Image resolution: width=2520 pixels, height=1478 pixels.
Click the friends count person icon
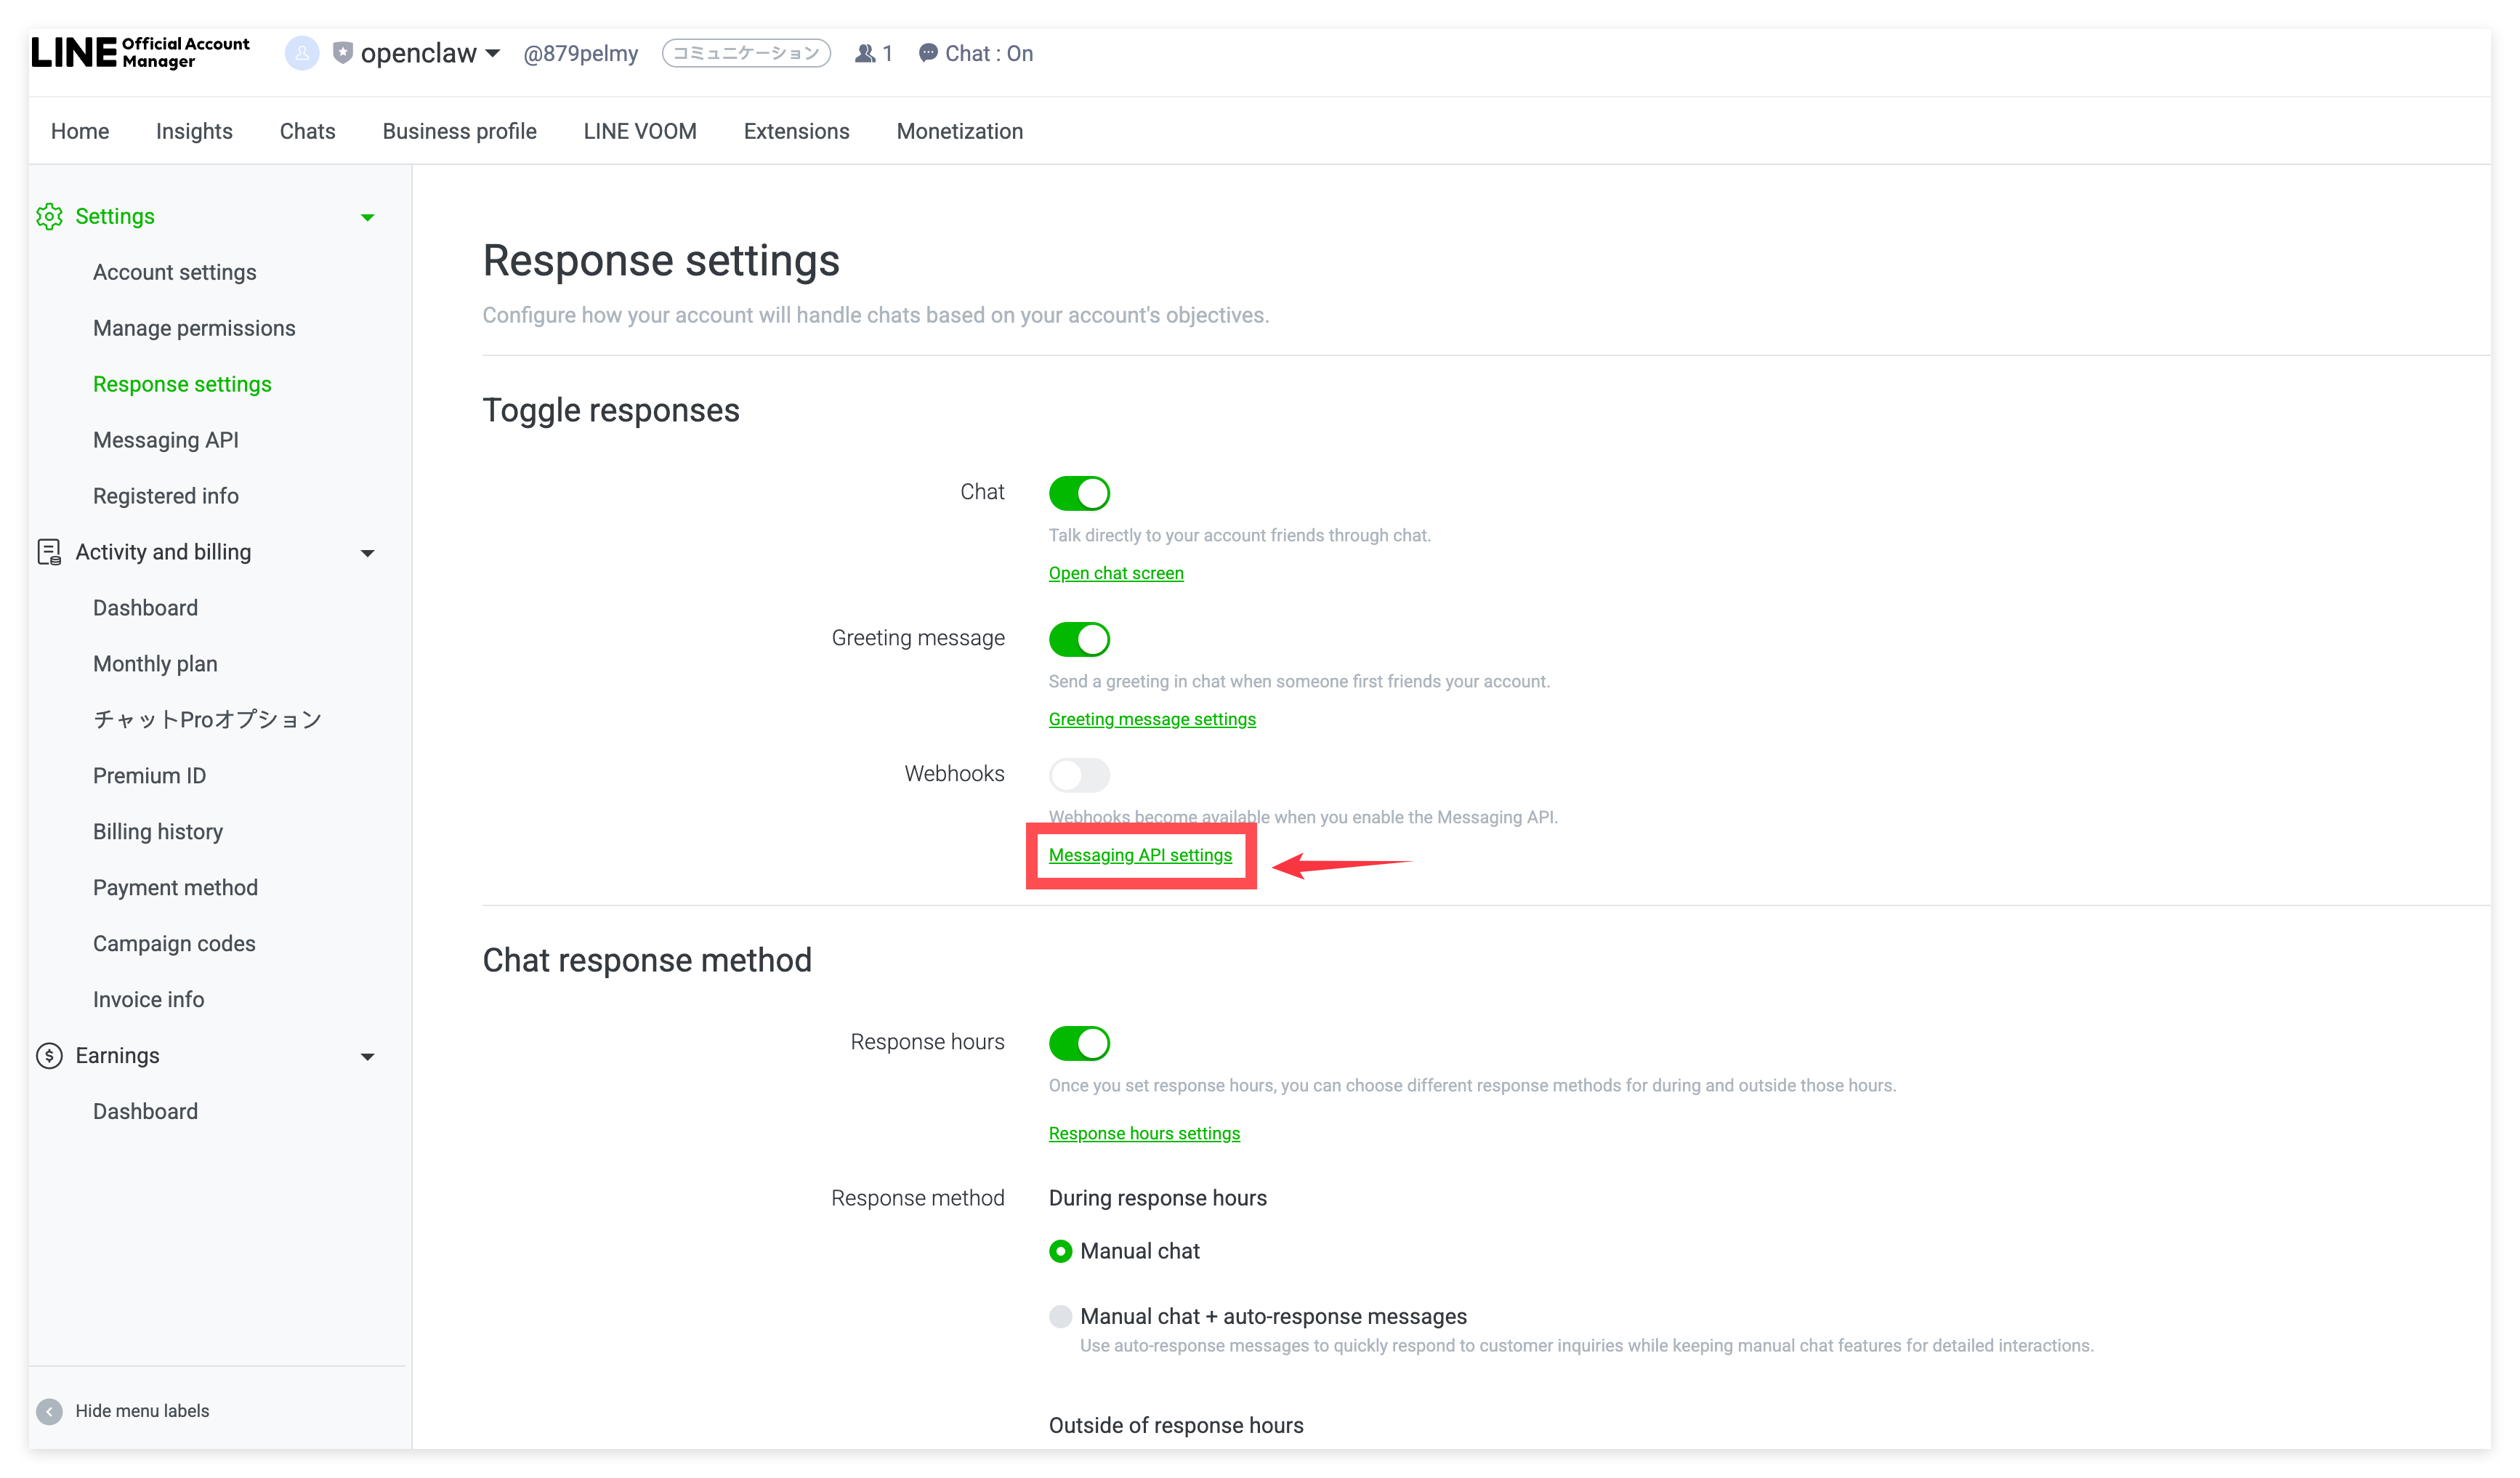[x=865, y=53]
